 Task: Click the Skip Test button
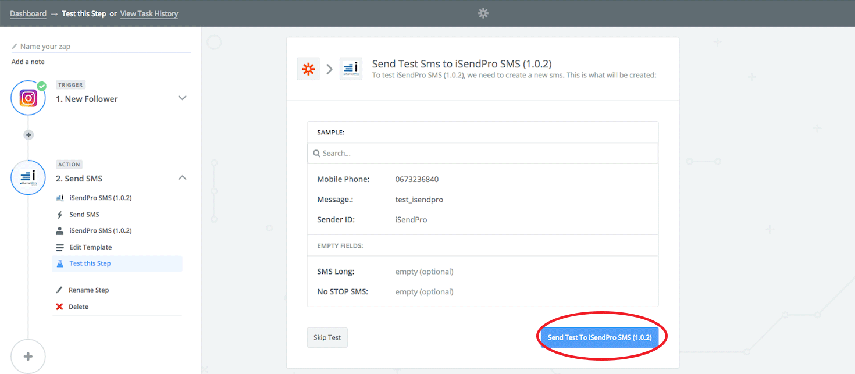(x=327, y=337)
